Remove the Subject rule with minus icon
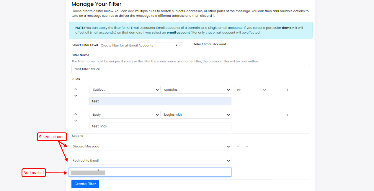374x191 pixels. [x=278, y=90]
